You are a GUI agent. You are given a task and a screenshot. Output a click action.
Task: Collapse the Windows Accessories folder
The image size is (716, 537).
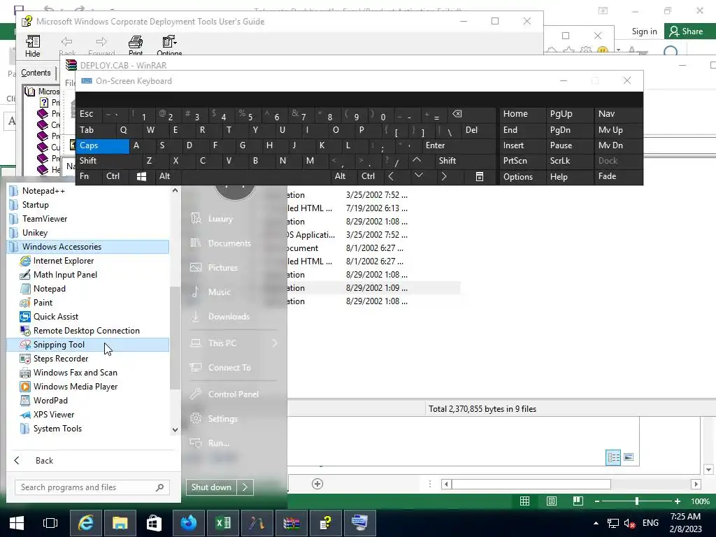coord(87,247)
